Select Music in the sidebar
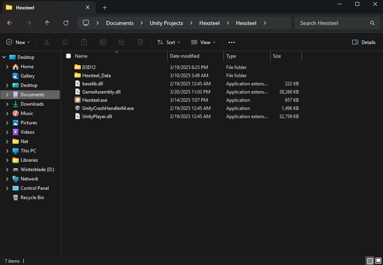This screenshot has height=265, width=383. click(x=27, y=113)
